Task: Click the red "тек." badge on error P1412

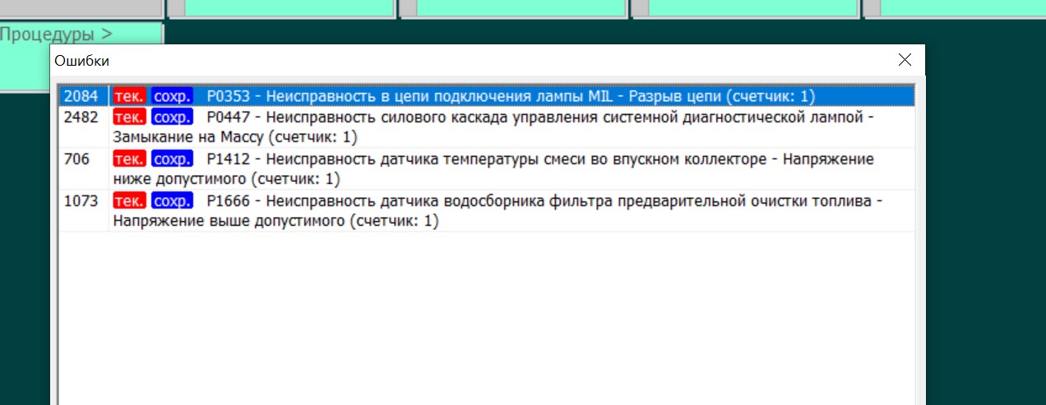Action: (x=129, y=159)
